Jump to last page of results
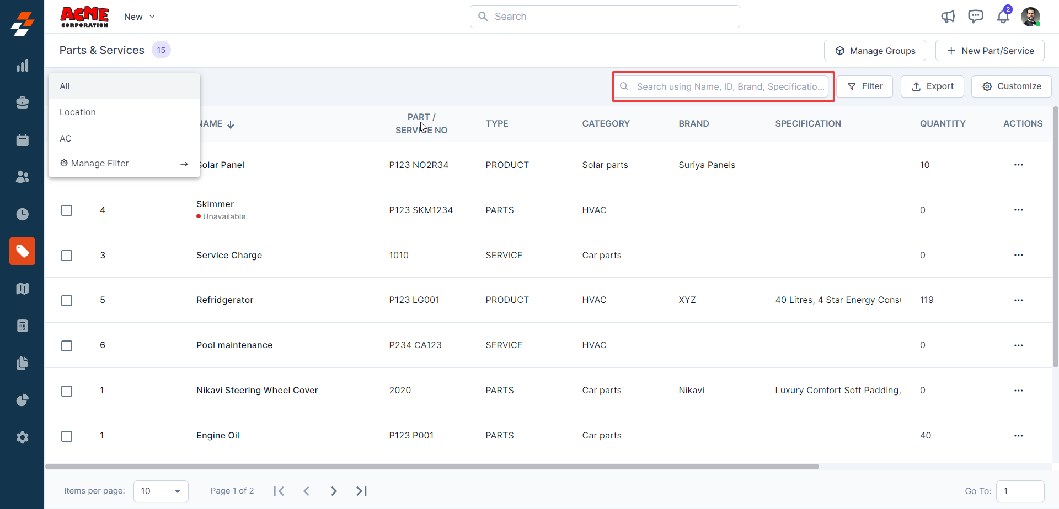The height and width of the screenshot is (509, 1059). (361, 491)
